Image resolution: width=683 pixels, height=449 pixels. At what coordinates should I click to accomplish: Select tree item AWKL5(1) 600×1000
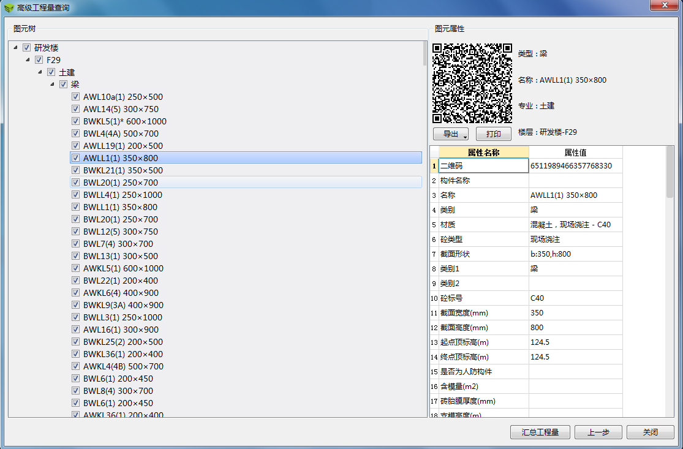point(123,268)
